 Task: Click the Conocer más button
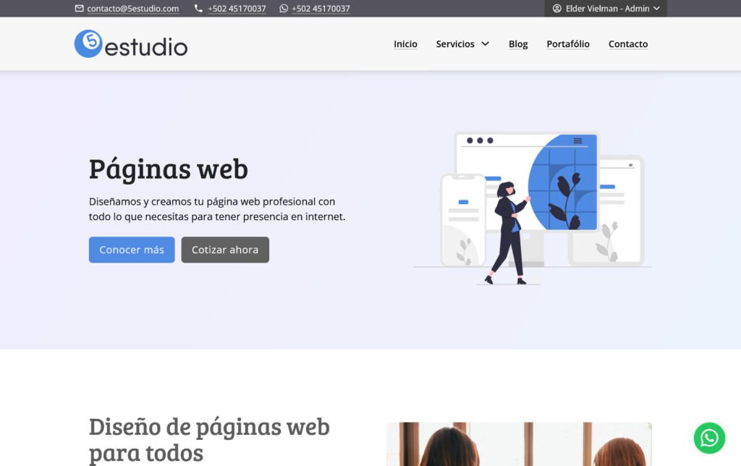pos(132,250)
